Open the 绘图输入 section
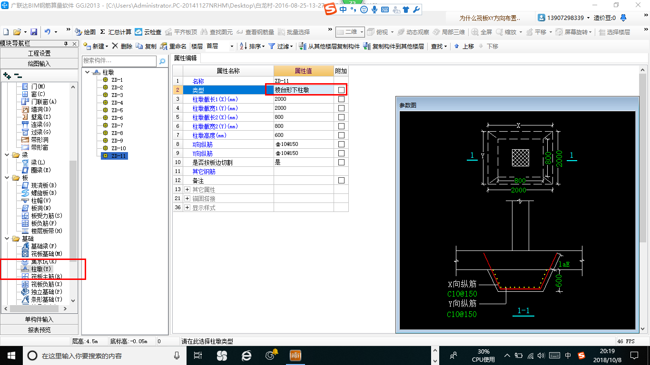650x365 pixels. coord(39,63)
